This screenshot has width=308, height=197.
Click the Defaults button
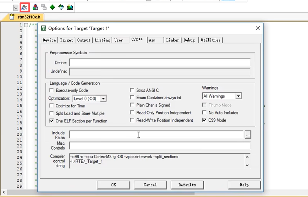tap(187, 185)
